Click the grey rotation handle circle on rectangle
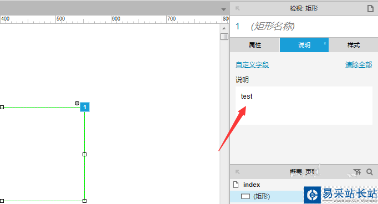The height and width of the screenshot is (204, 378). coord(77,103)
